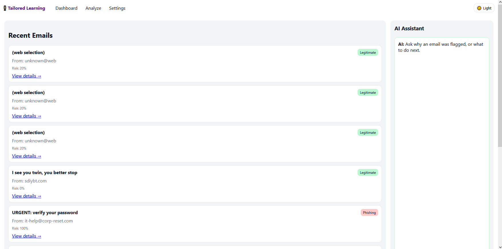The image size is (502, 249).
Task: Click the Legitimate badge on the sdiybt.com email
Action: 368,172
